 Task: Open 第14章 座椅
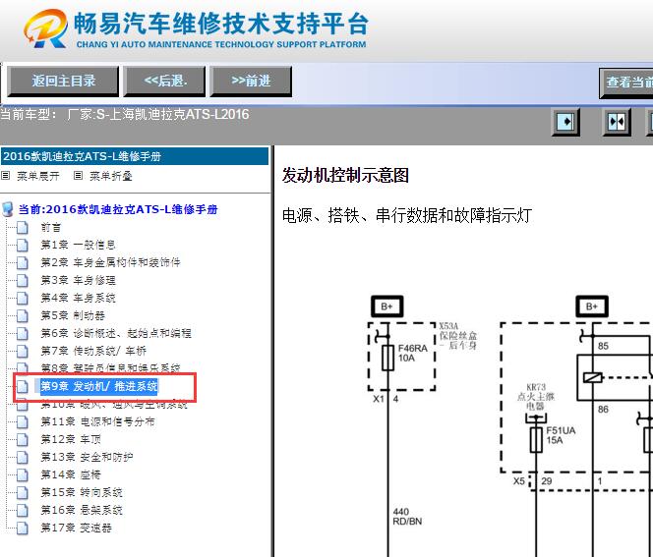coord(71,474)
